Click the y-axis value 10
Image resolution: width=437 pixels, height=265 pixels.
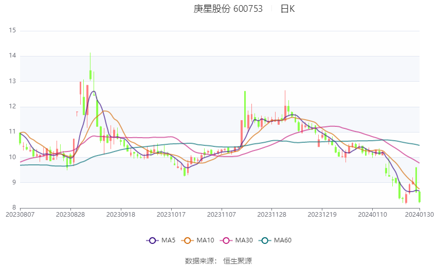click(12, 157)
